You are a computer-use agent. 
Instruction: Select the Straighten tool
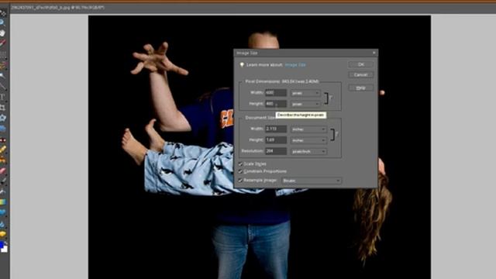click(x=2, y=129)
